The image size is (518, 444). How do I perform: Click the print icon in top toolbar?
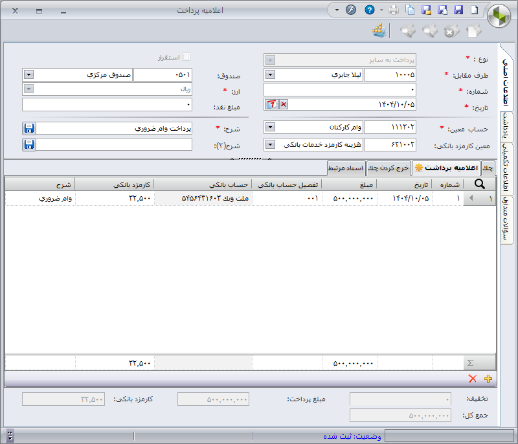pyautogui.click(x=394, y=10)
